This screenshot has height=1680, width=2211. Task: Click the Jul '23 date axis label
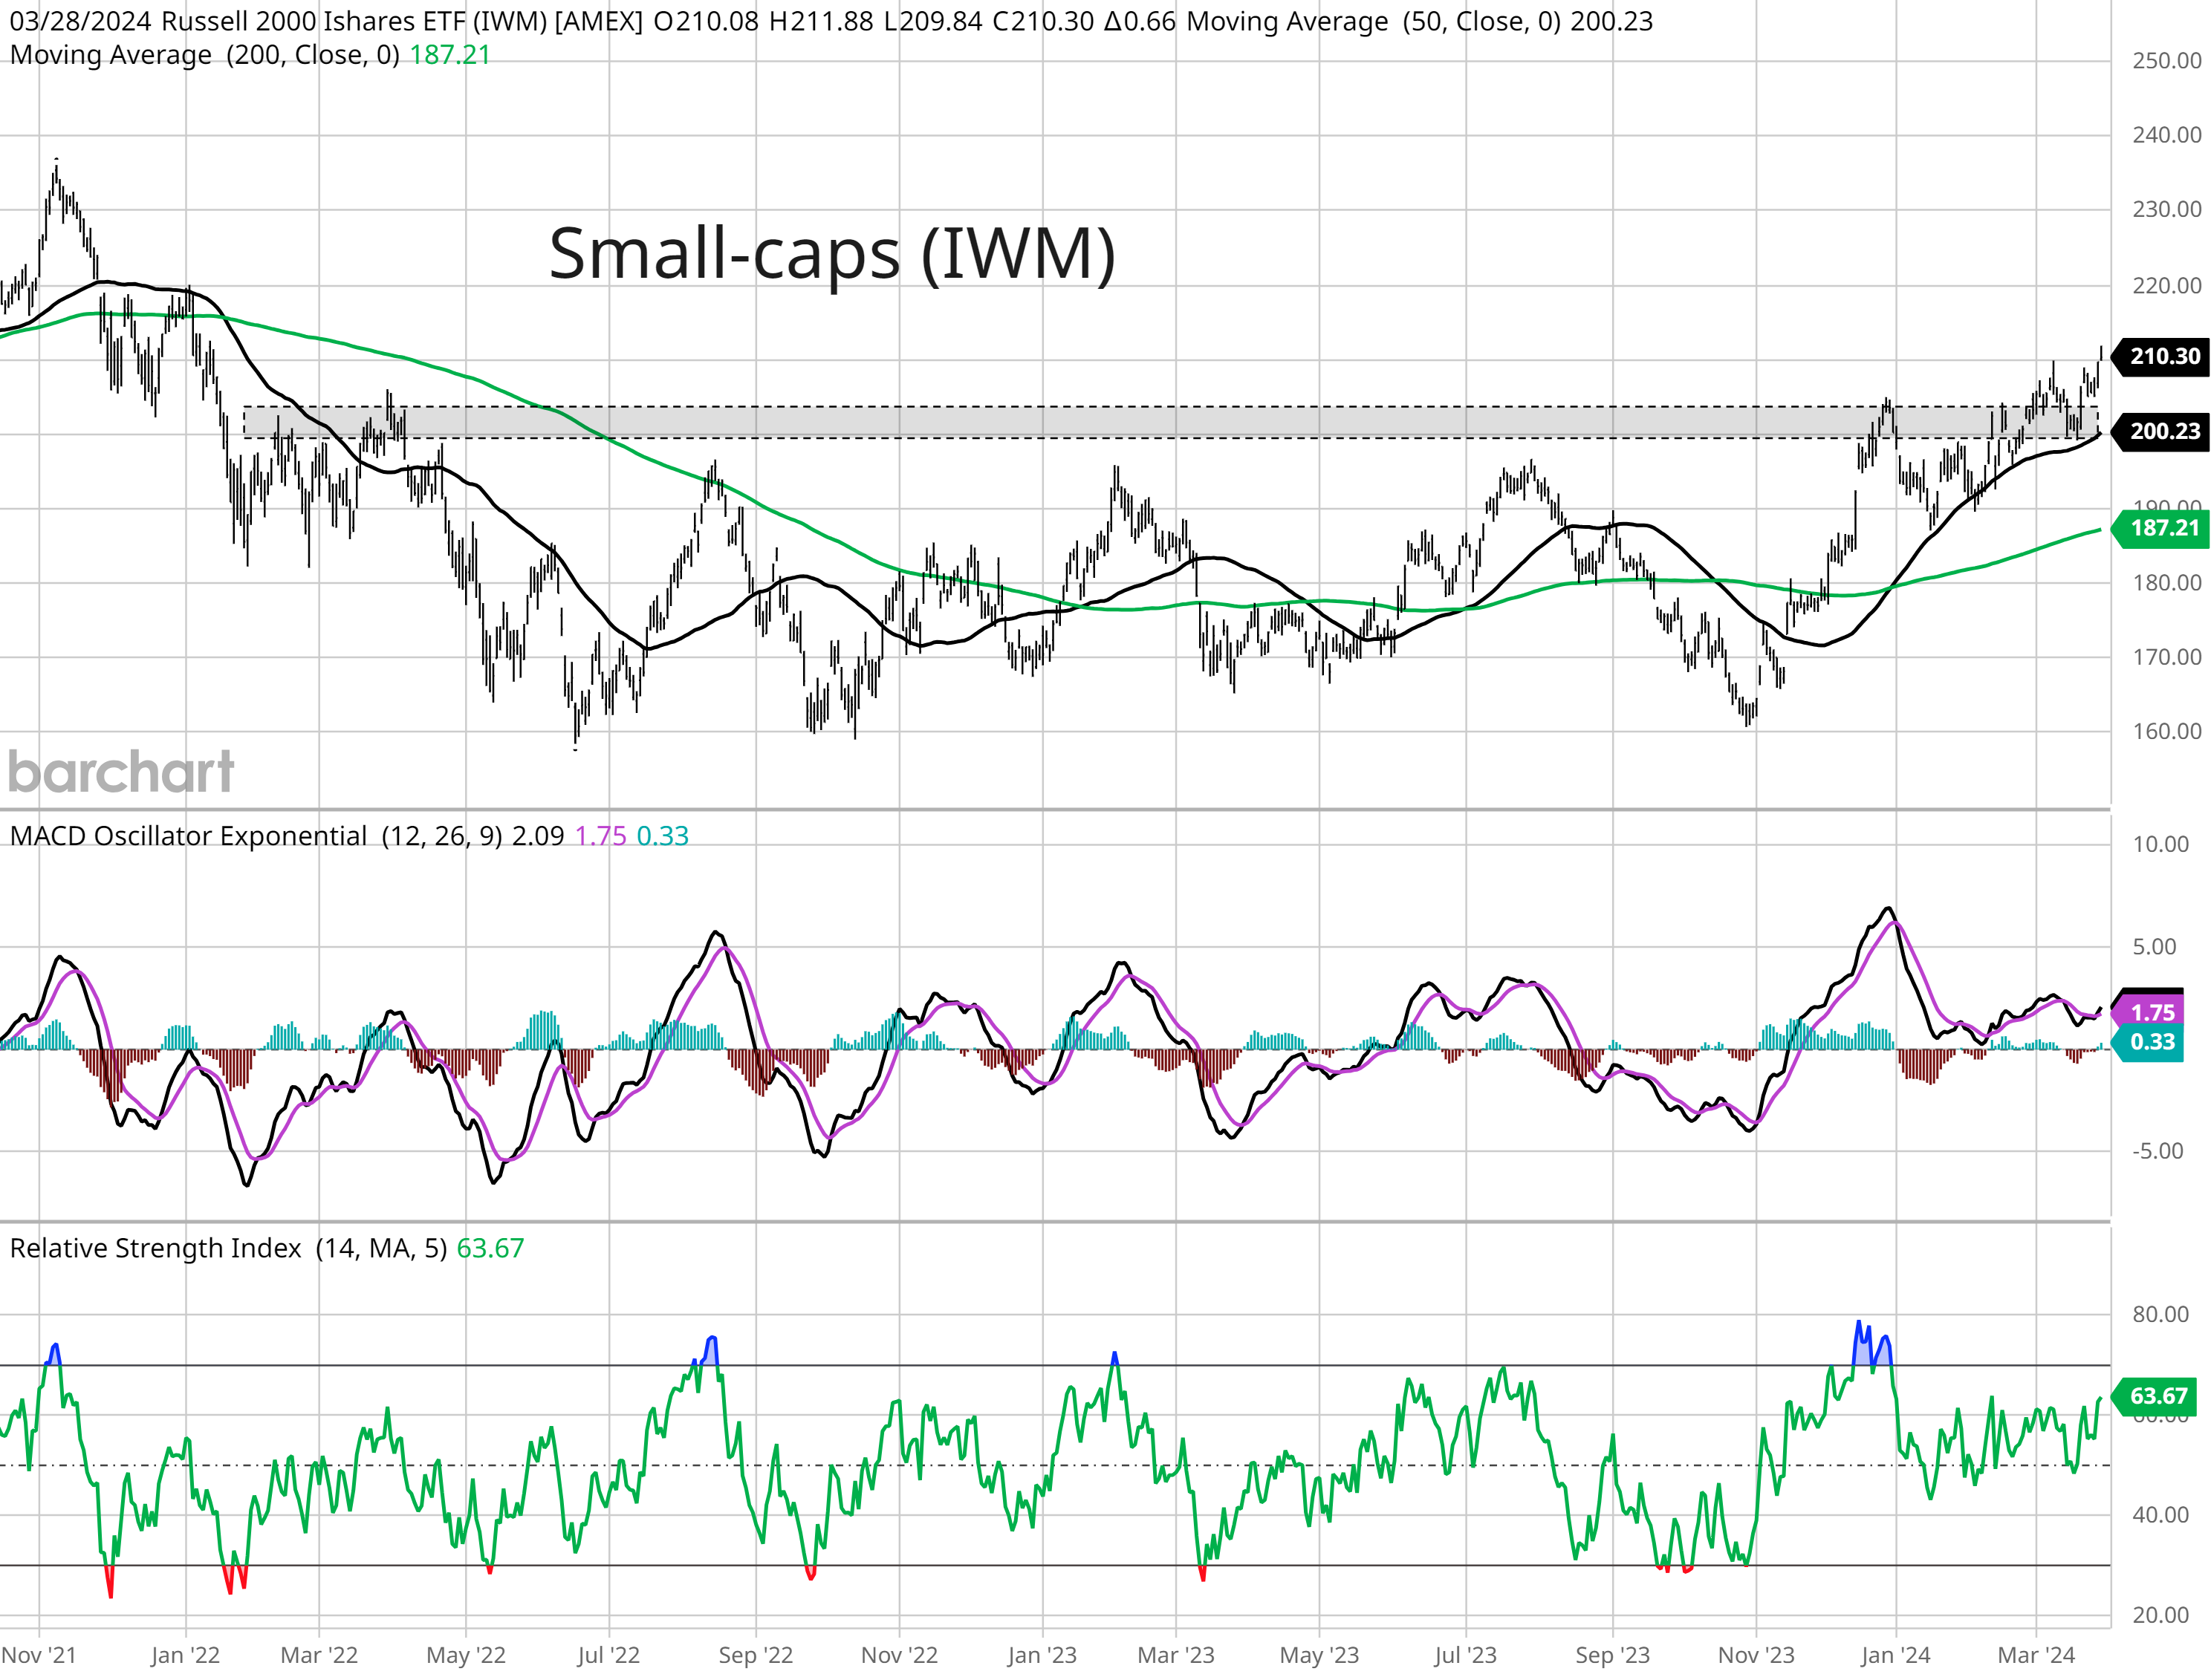pyautogui.click(x=1466, y=1656)
